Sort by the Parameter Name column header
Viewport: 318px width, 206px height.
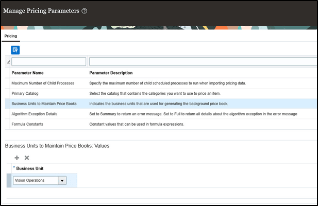(x=27, y=73)
